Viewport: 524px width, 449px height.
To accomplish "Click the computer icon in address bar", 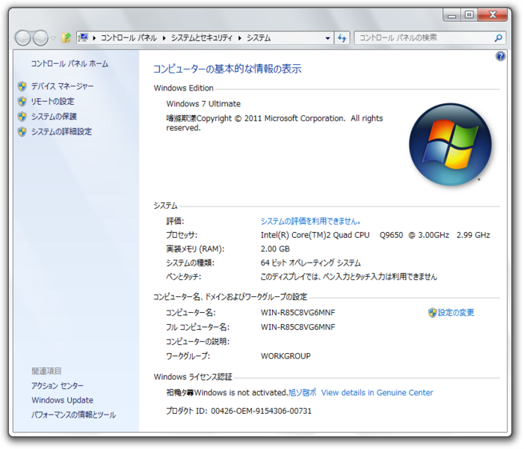I will coord(83,37).
